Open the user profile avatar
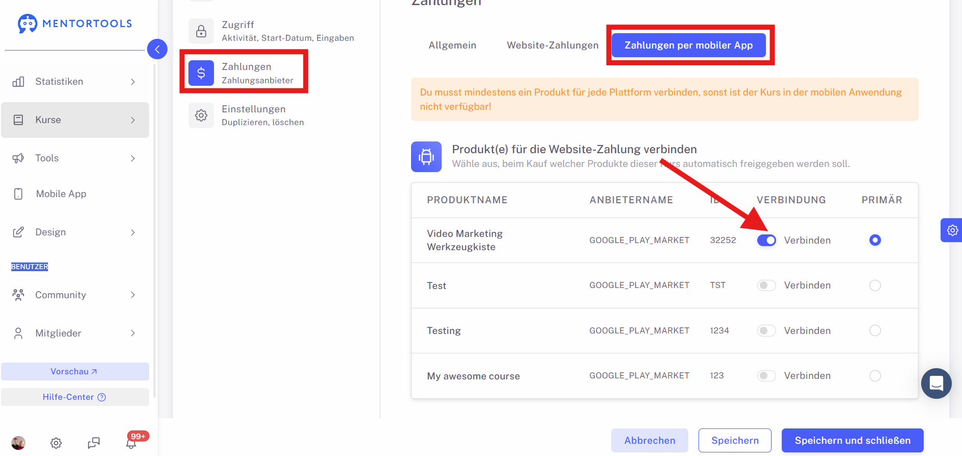The image size is (962, 456). (18, 443)
